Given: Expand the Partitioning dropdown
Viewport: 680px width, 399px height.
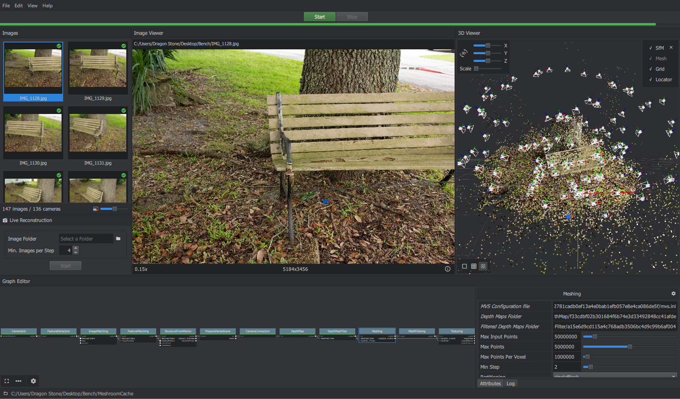Looking at the screenshot, I should 615,376.
